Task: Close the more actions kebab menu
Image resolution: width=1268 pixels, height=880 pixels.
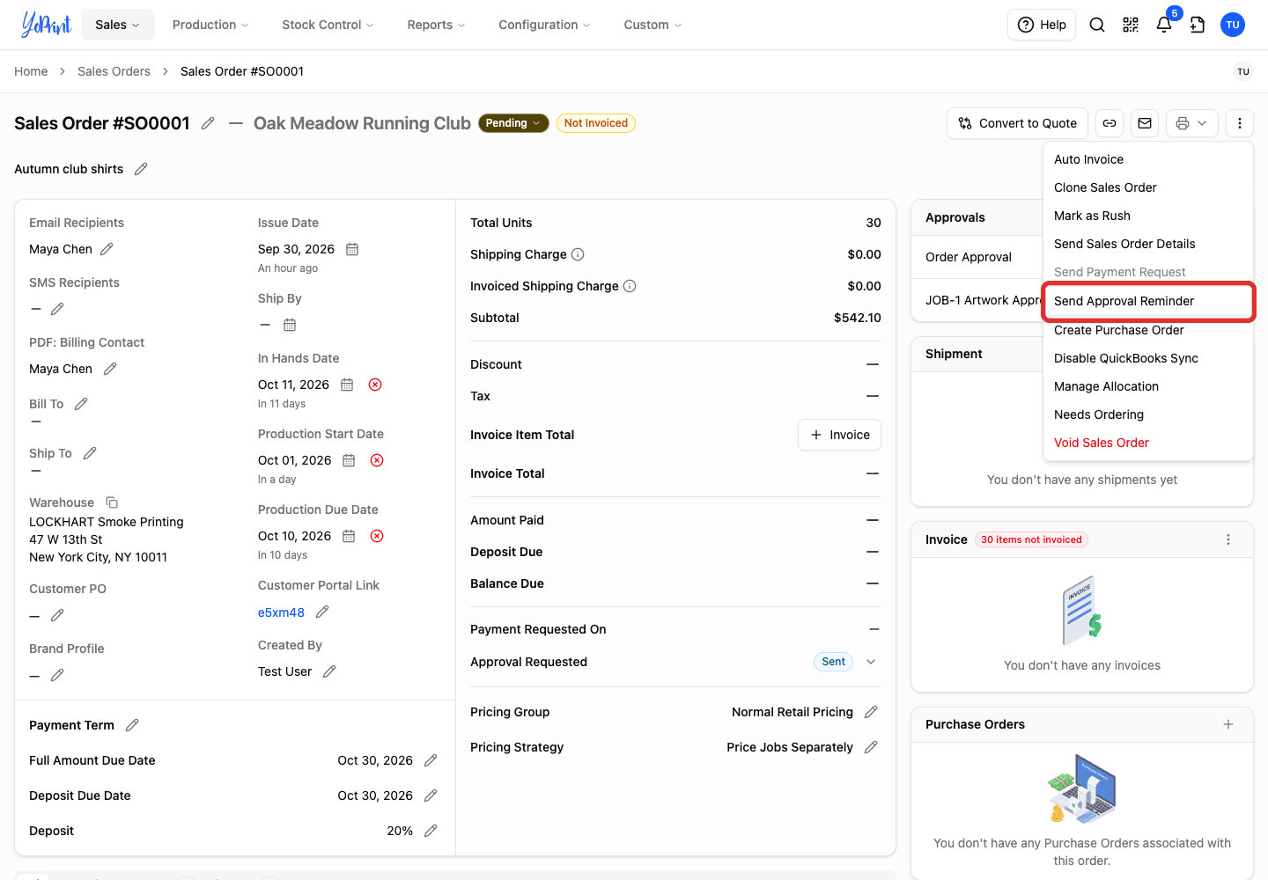Action: pyautogui.click(x=1240, y=123)
